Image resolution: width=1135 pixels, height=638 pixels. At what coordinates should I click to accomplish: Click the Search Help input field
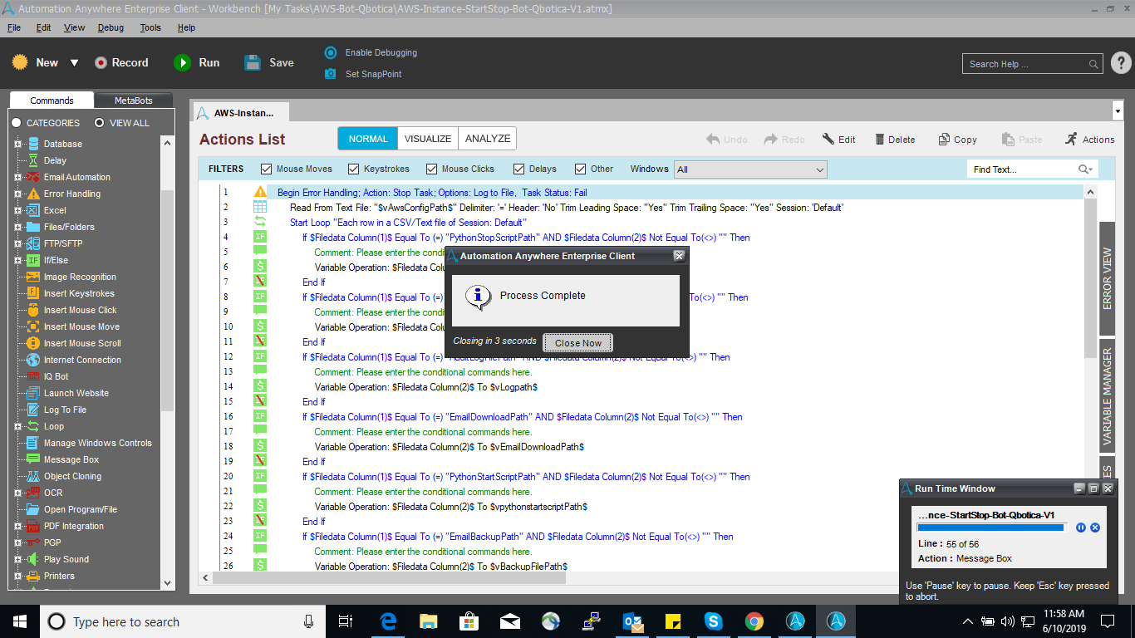pyautogui.click(x=1034, y=64)
